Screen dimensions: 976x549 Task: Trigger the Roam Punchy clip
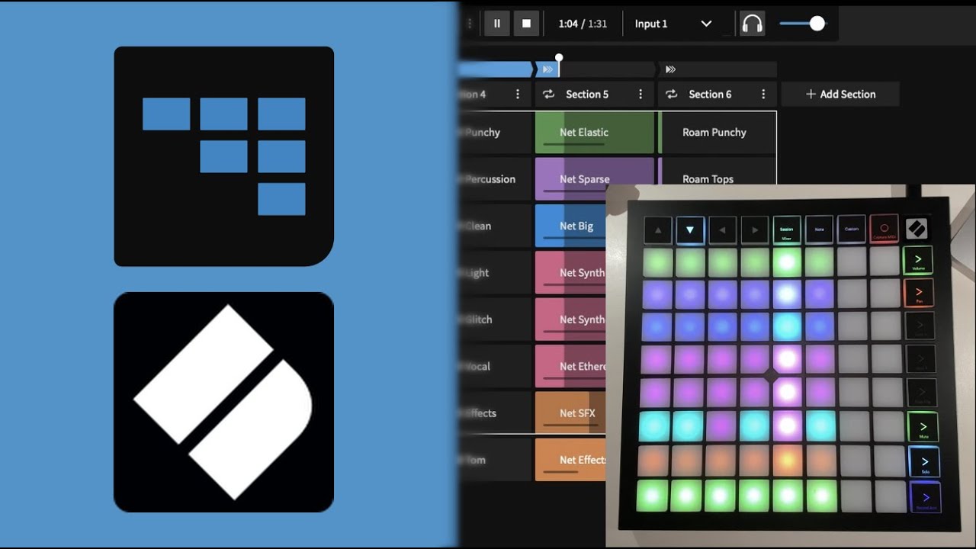(x=717, y=132)
